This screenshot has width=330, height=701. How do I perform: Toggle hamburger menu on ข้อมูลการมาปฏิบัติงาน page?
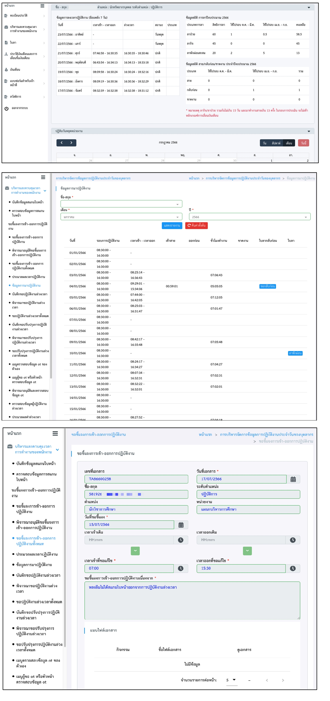pos(43,177)
